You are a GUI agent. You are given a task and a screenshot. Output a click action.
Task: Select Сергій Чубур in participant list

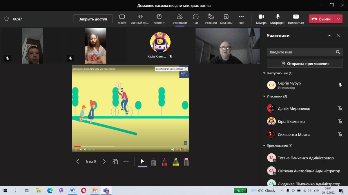304,85
